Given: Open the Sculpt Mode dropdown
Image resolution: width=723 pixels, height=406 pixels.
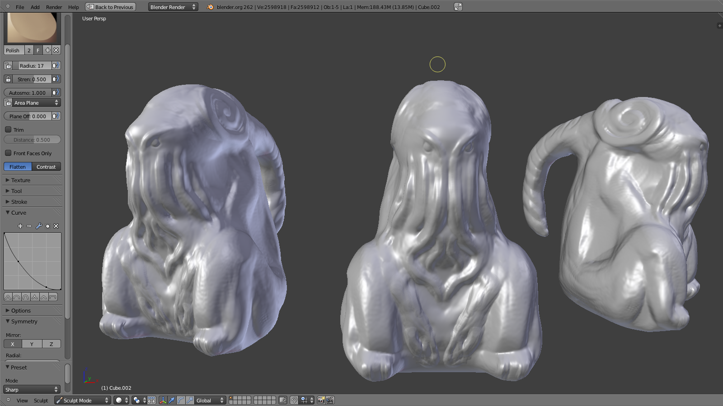Looking at the screenshot, I should 83,400.
